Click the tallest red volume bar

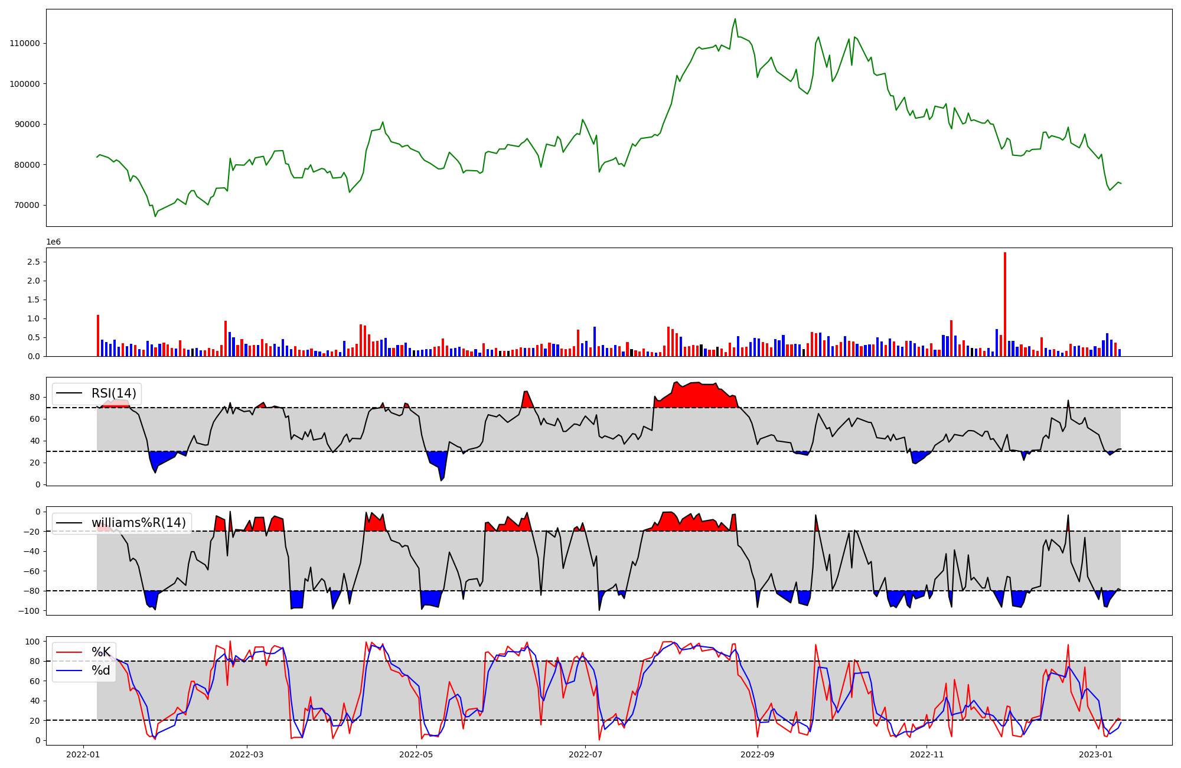pyautogui.click(x=1005, y=304)
